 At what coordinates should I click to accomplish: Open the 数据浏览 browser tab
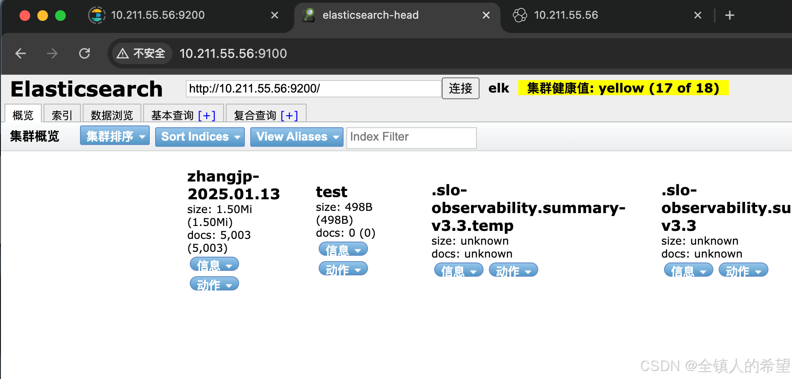[x=112, y=115]
